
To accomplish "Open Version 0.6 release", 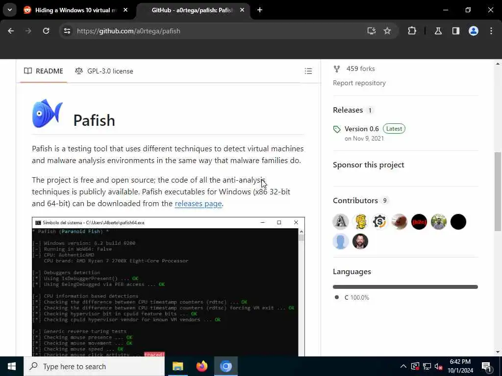I will tap(361, 129).
